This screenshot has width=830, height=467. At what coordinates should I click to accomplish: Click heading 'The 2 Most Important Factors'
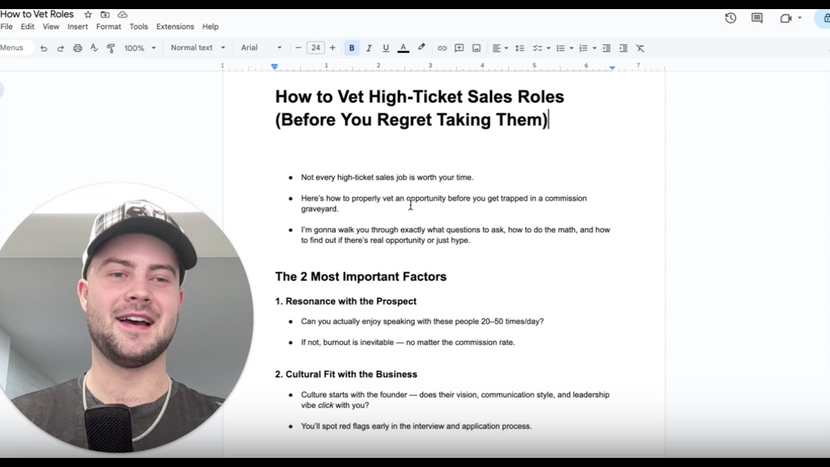[x=361, y=276]
